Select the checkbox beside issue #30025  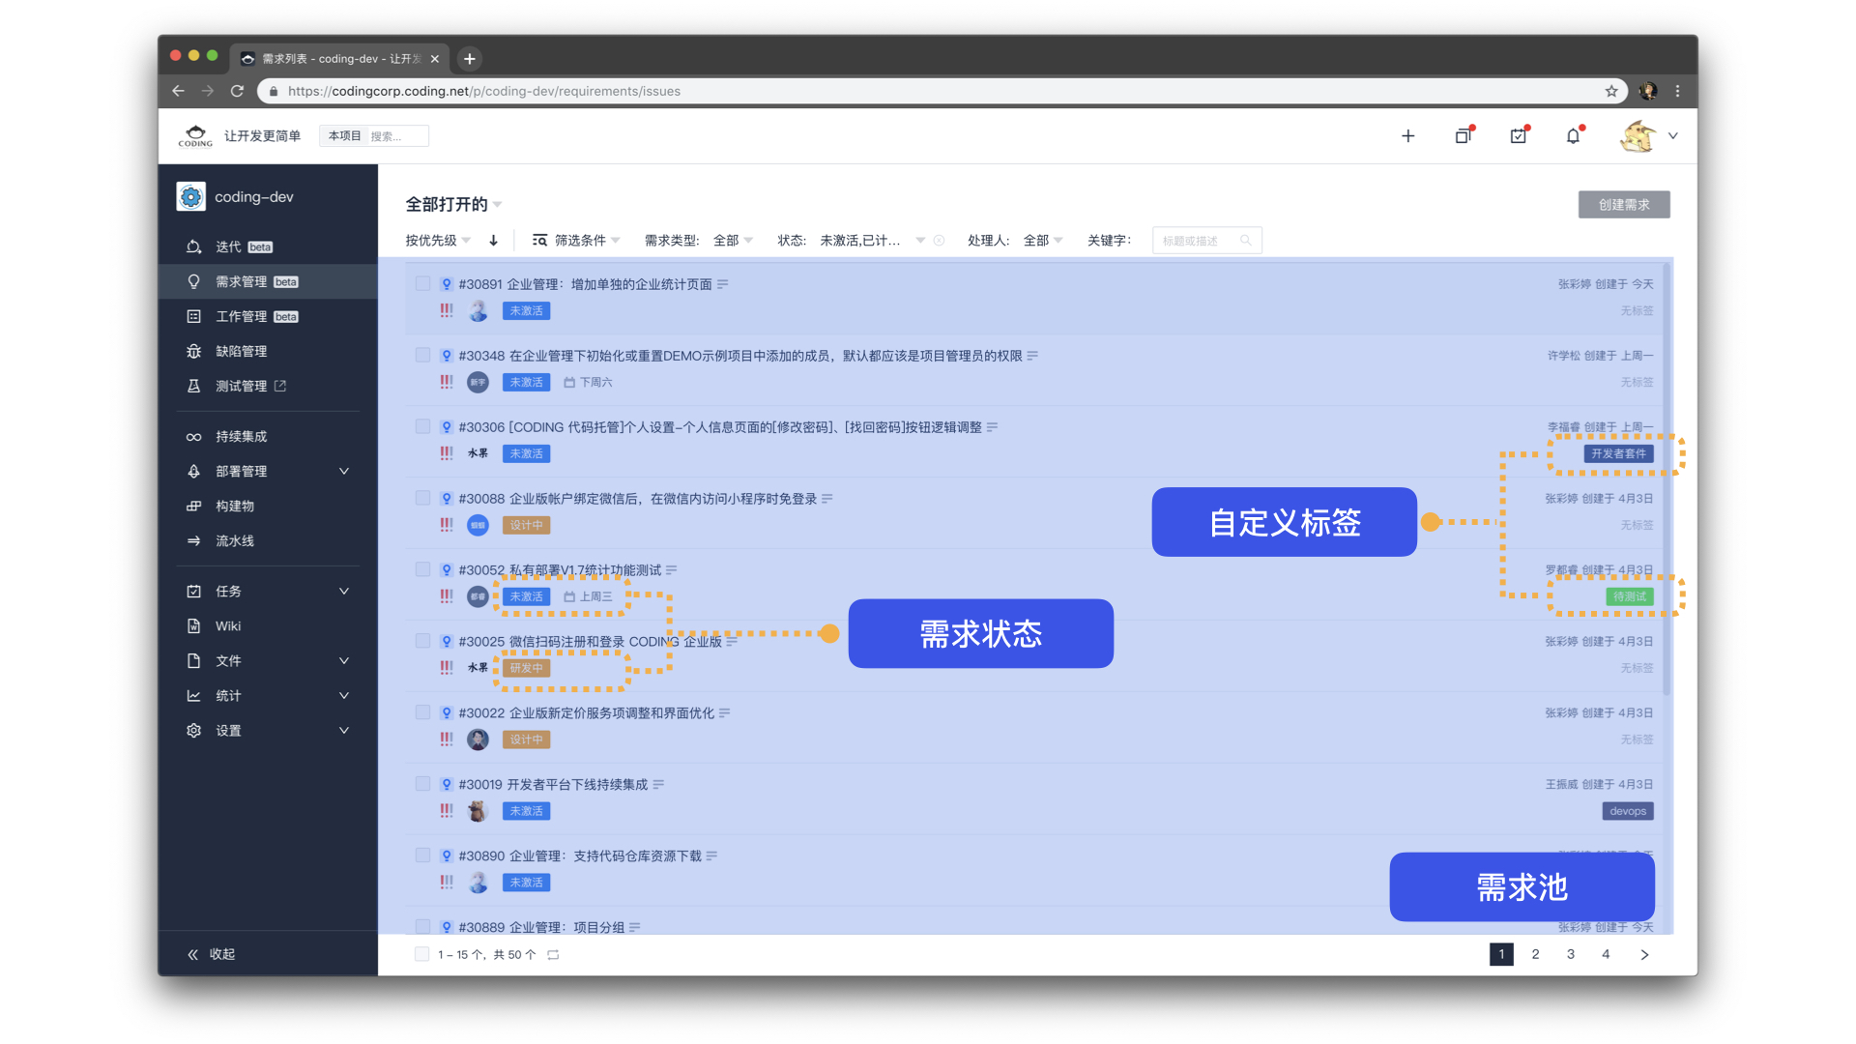click(x=422, y=640)
